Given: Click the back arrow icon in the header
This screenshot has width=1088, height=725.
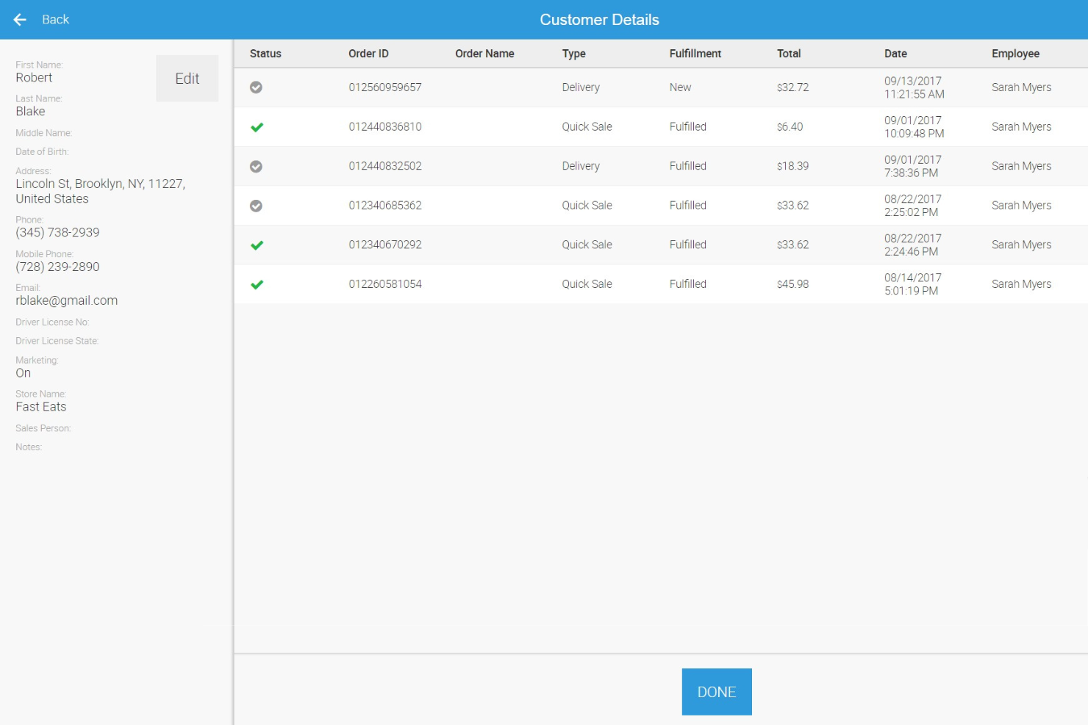Looking at the screenshot, I should tap(19, 20).
